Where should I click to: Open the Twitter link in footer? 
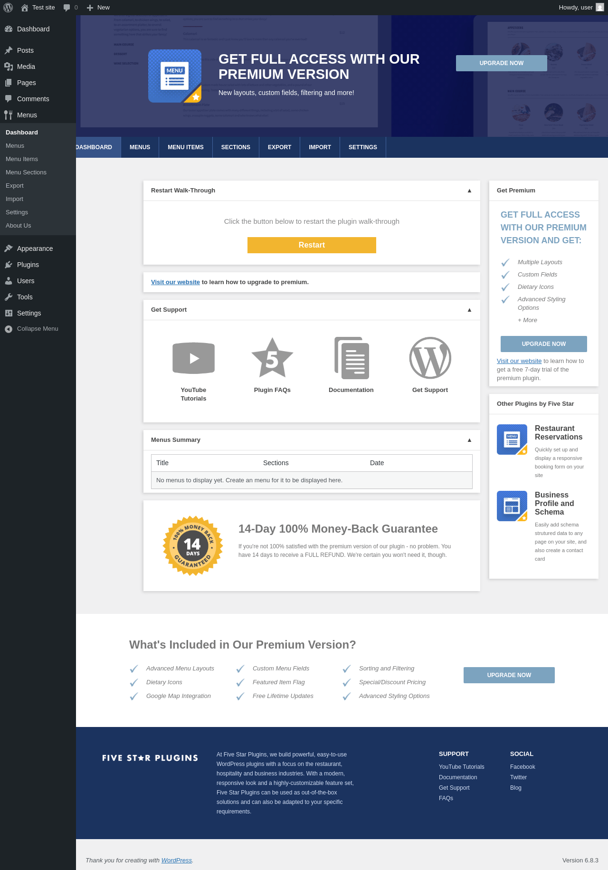[518, 777]
